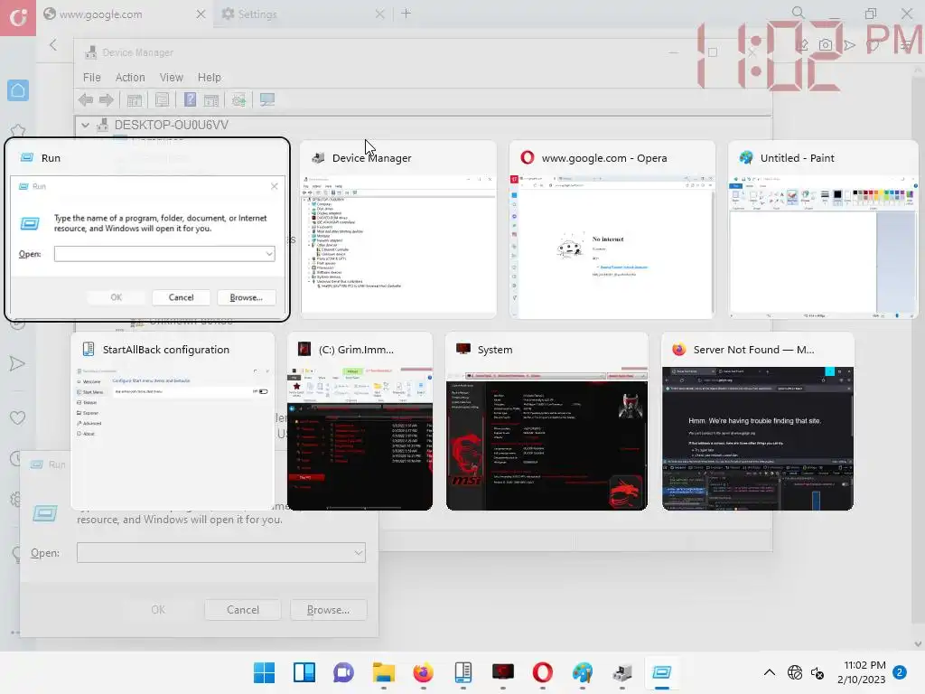Screen dimensions: 925x694
Task: Select the www.google.com - Opera thumbnail
Action: [612, 230]
